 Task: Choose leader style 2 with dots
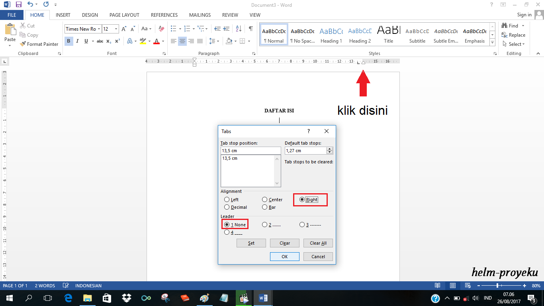tap(265, 224)
